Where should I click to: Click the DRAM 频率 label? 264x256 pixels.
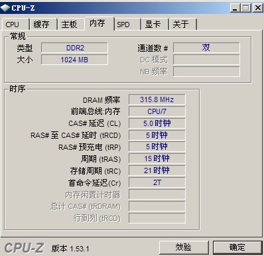pyautogui.click(x=101, y=100)
